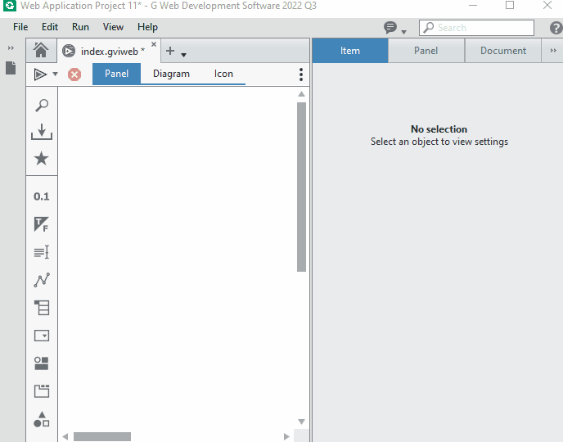The image size is (563, 442).
Task: Open the Edit menu
Action: click(x=50, y=27)
